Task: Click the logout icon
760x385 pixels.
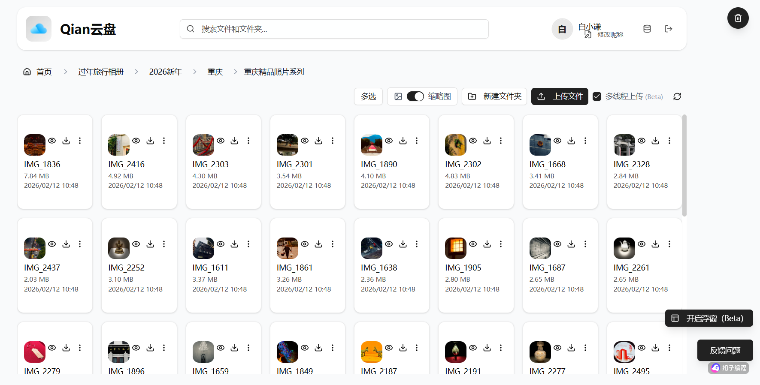Action: [668, 29]
